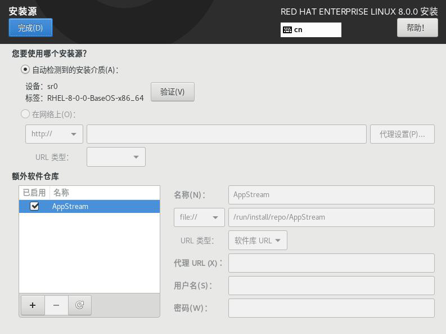Open the network URL type dropdown
The width and height of the screenshot is (446, 334).
pos(116,157)
